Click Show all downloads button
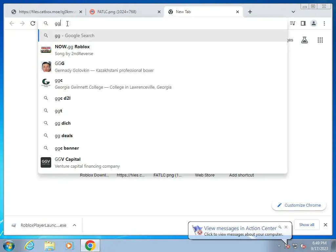The image size is (336, 252). coord(307,225)
